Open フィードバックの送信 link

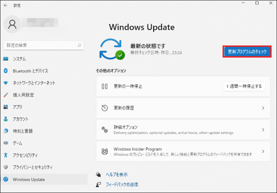(122, 184)
